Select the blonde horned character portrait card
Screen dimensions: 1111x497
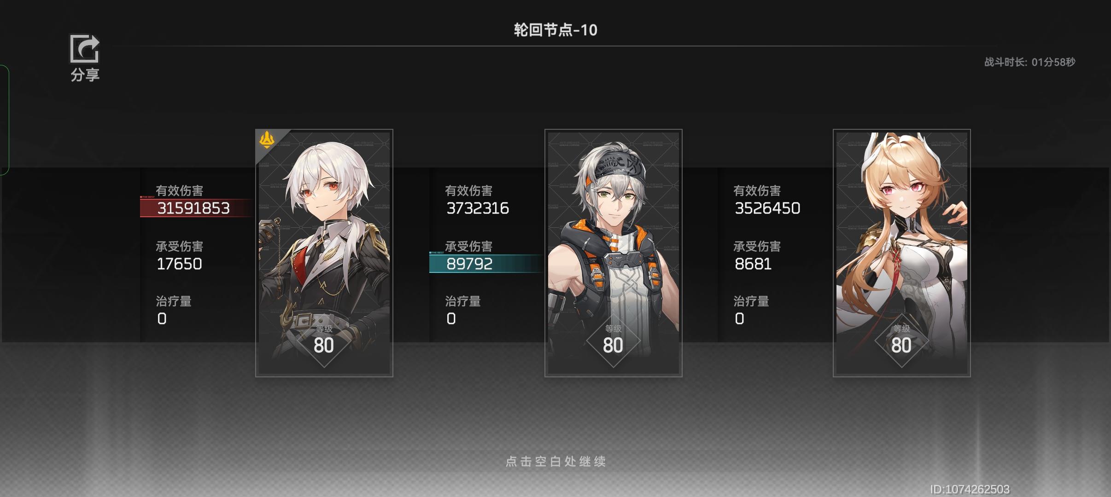pos(901,253)
